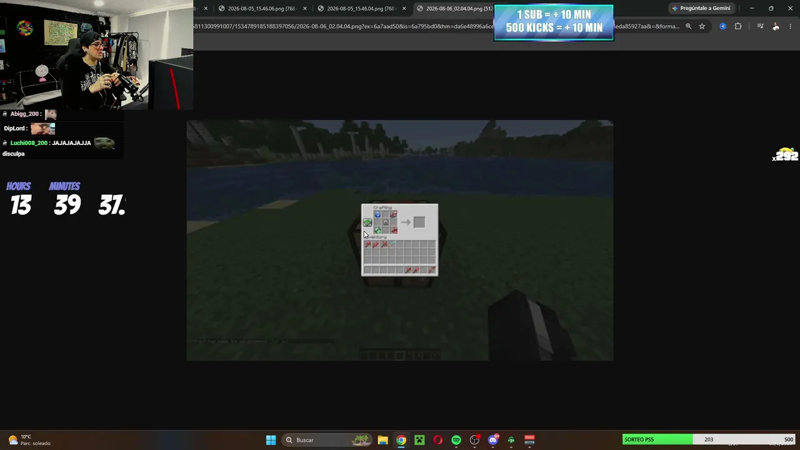Open the Windows Start menu

pyautogui.click(x=271, y=440)
